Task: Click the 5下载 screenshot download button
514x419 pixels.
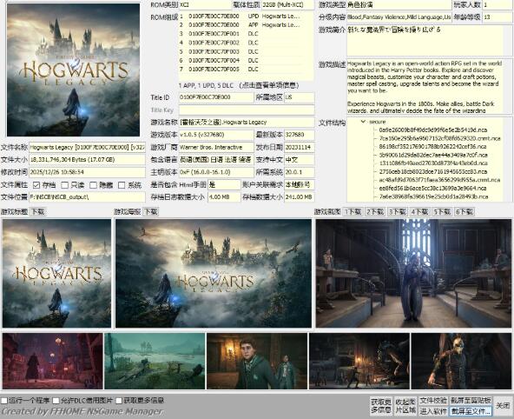Action: click(442, 212)
